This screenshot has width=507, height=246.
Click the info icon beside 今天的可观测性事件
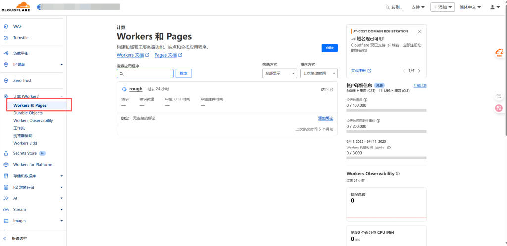(x=378, y=121)
